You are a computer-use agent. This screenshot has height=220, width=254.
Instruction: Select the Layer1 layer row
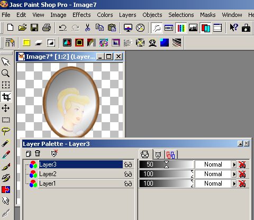80,184
